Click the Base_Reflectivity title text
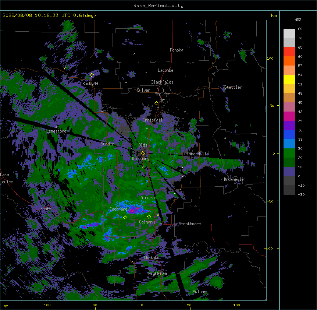The width and height of the screenshot is (317, 310). click(158, 6)
